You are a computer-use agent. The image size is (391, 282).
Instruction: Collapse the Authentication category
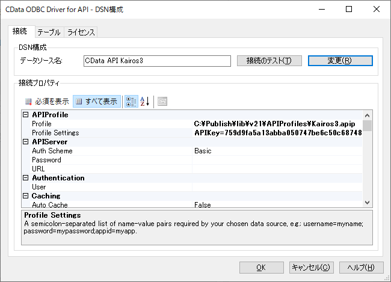point(26,178)
